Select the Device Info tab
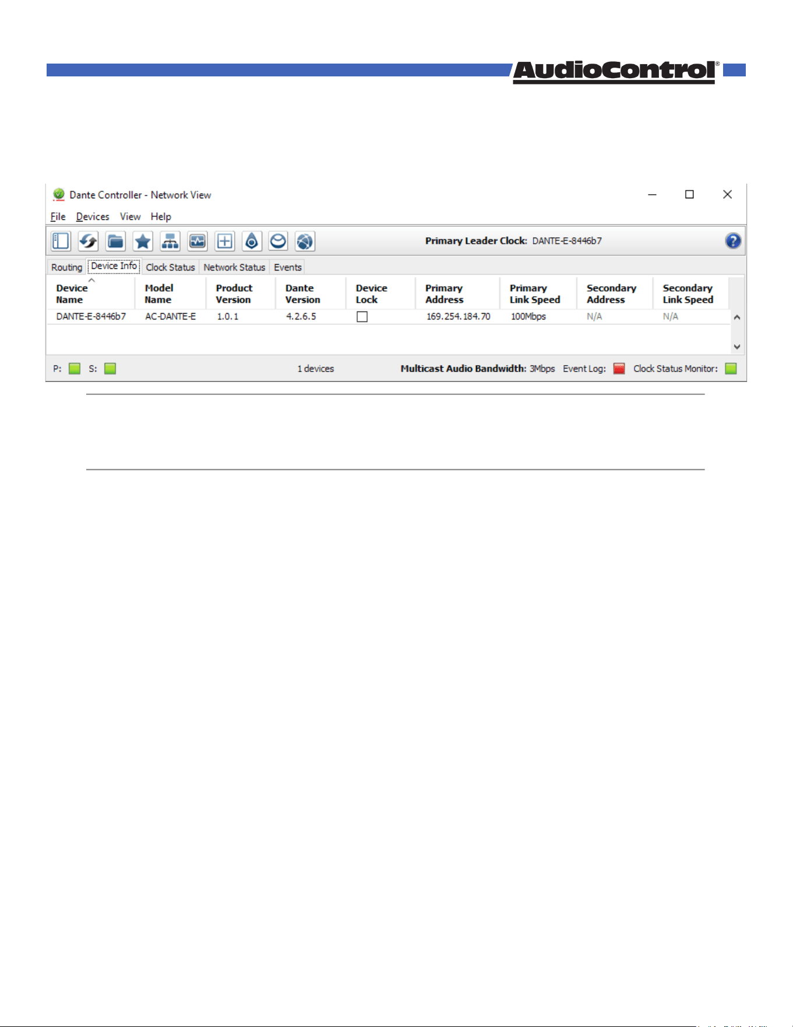 point(114,266)
